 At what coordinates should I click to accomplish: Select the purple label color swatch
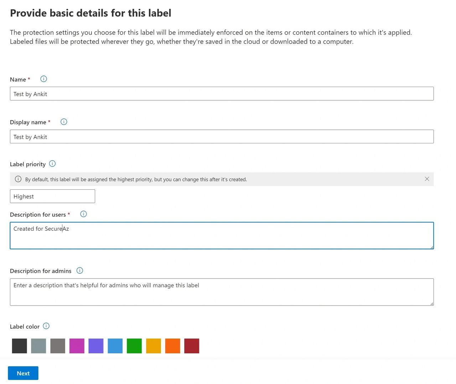pyautogui.click(x=96, y=346)
